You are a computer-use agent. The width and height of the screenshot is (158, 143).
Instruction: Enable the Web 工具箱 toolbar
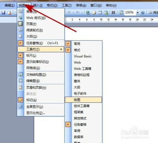pos(83,69)
